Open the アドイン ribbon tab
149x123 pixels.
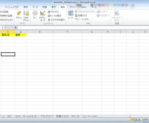coord(73,7)
